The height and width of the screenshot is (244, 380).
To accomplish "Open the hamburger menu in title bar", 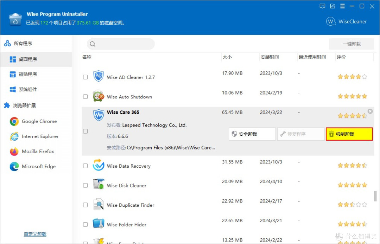I will pos(342,6).
